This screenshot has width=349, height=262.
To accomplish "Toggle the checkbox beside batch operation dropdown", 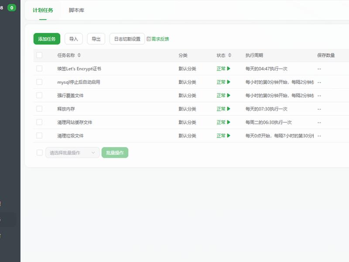I will [39, 152].
